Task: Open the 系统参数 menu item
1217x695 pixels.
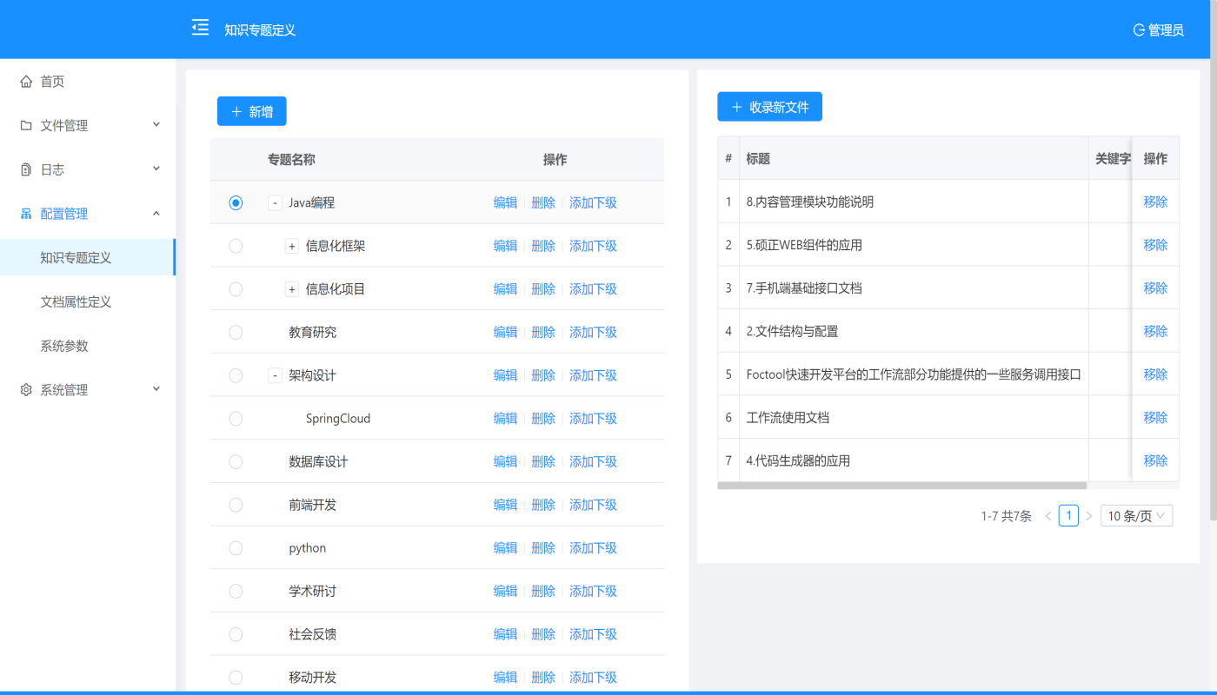Action: 66,345
